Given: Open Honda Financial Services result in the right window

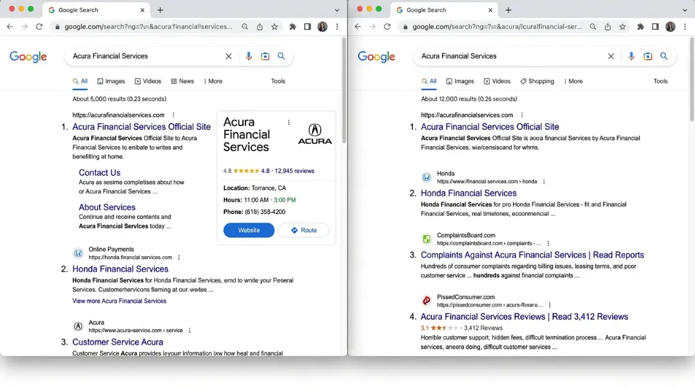Looking at the screenshot, I should (469, 193).
